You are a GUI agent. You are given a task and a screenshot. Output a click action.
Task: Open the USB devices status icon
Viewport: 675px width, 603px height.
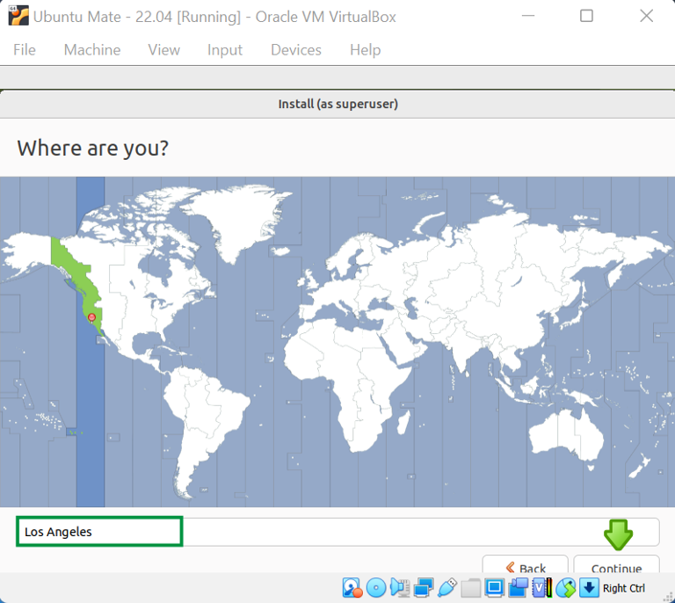click(x=446, y=588)
